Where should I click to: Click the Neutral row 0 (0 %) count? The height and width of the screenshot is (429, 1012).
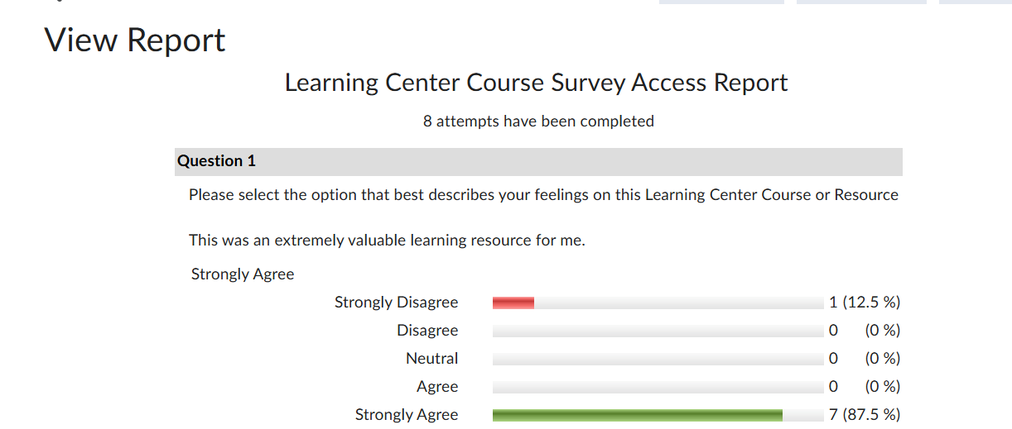865,359
